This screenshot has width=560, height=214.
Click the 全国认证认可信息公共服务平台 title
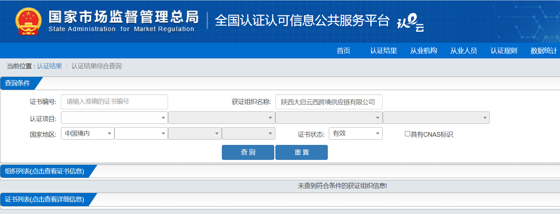pos(302,21)
